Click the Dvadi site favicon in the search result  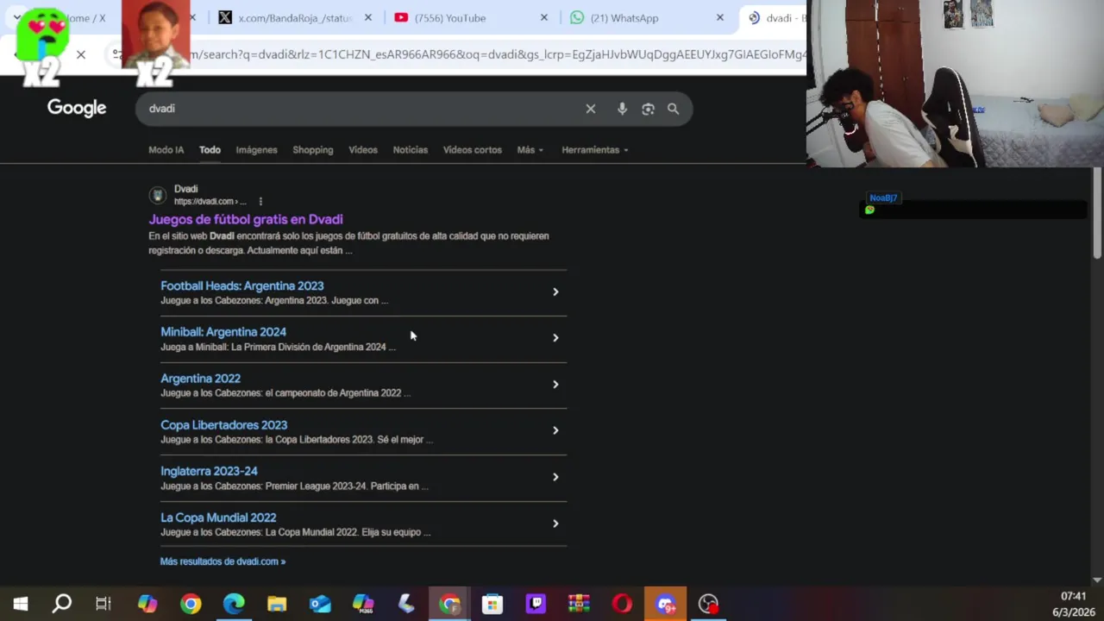tap(157, 195)
